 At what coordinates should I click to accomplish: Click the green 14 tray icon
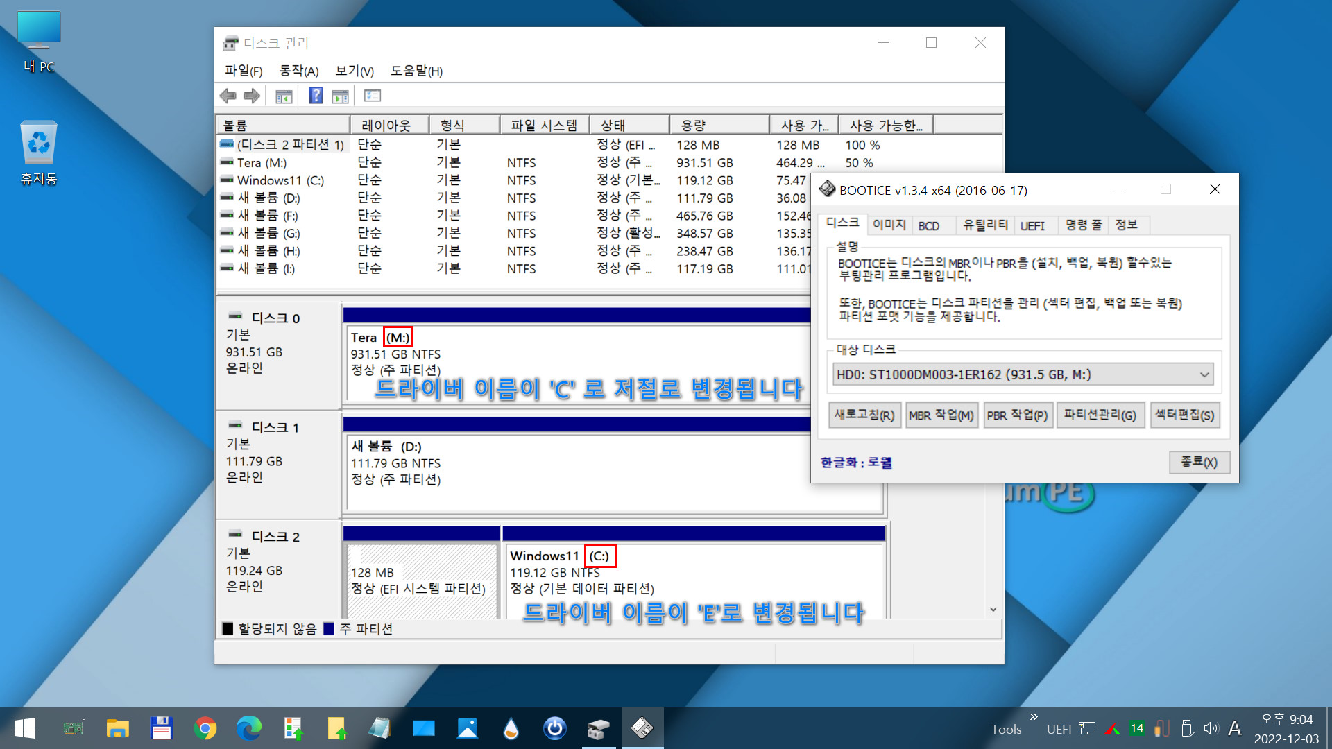1137,728
